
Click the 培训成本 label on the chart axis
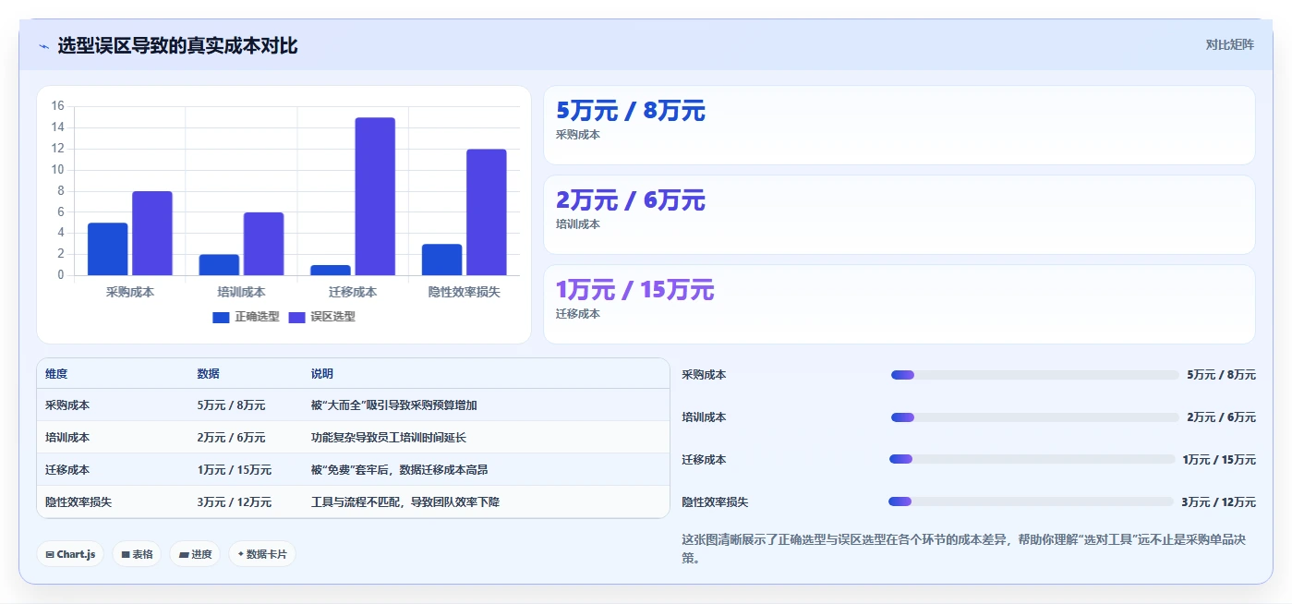point(241,292)
